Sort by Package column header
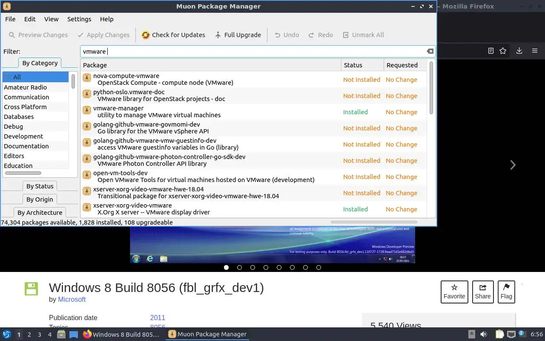 211,65
